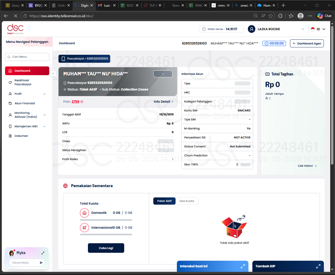Expand the Myka chat widget

[x=43, y=253]
